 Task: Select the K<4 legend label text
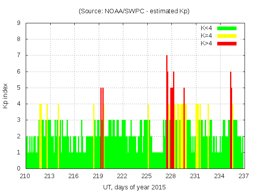[x=206, y=28]
